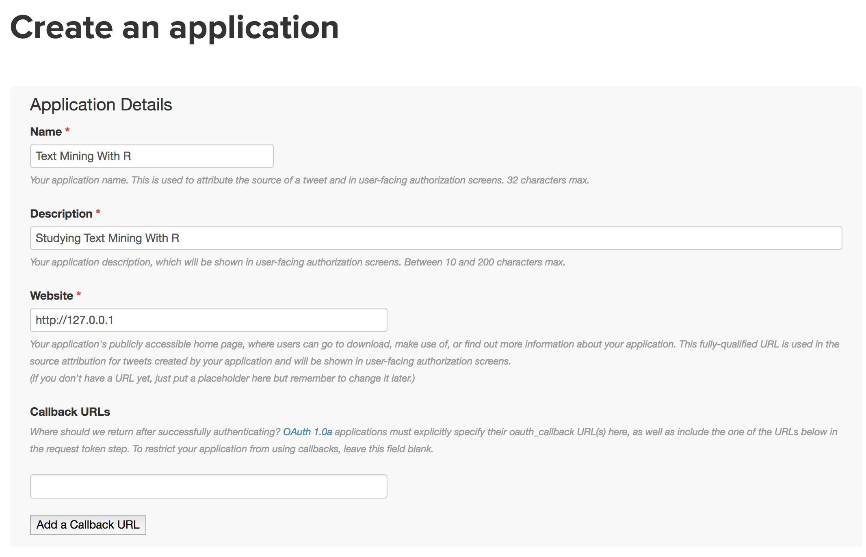Open the OAuth 1.0a link
866x557 pixels.
[x=307, y=432]
